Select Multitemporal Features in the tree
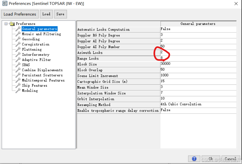The width and height of the screenshot is (242, 164). coord(43,80)
